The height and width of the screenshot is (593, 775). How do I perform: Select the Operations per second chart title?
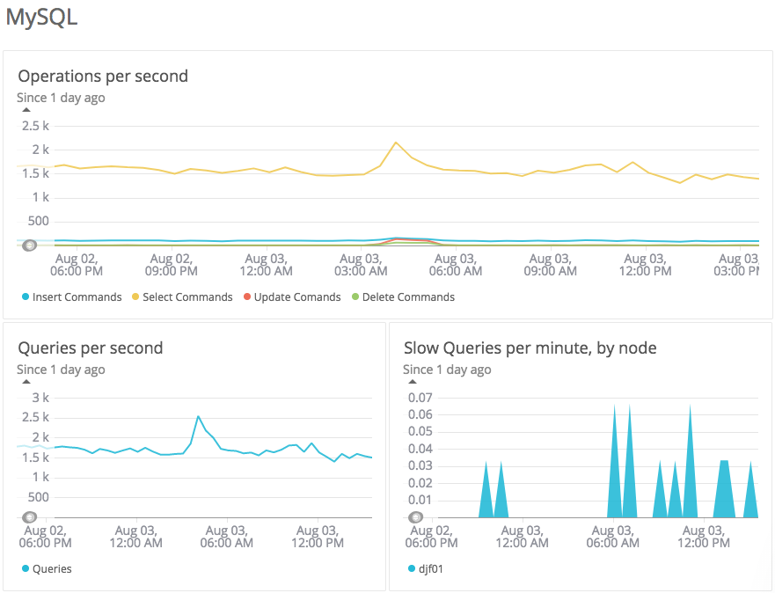tap(103, 76)
